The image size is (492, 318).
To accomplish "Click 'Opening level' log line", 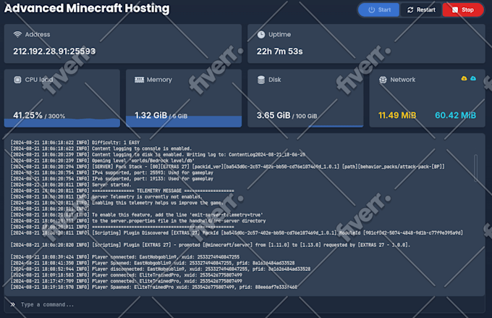I will [103, 160].
